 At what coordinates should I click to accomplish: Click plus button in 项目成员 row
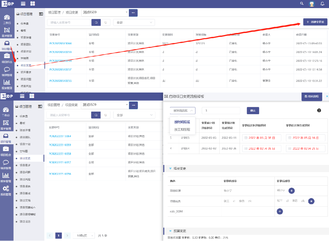click(x=311, y=201)
